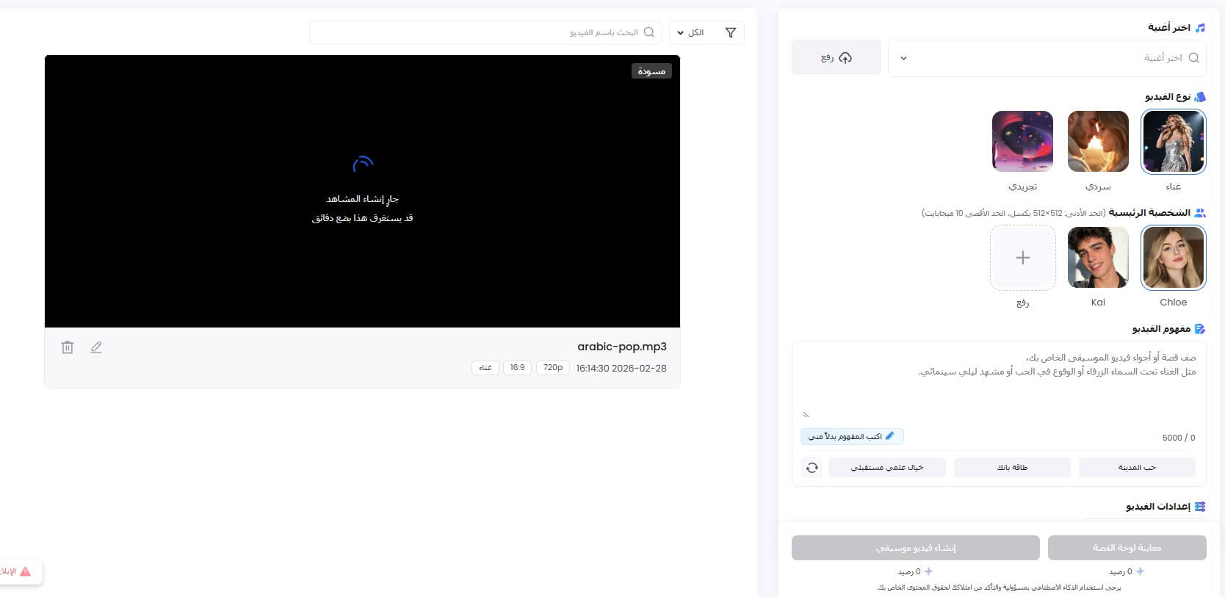Select the غناء video type thumbnail

tap(1173, 142)
